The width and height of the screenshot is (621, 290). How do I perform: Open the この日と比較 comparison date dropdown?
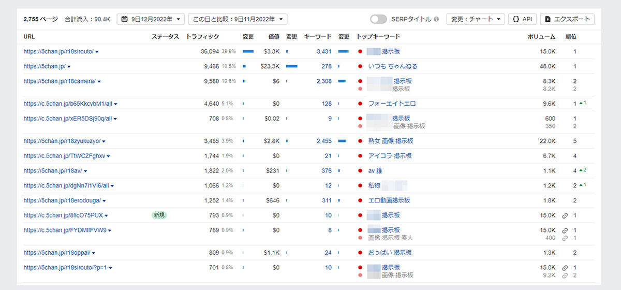238,19
